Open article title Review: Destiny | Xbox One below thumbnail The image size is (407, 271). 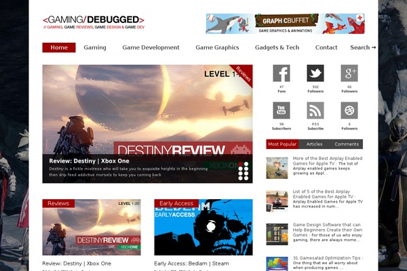[77, 264]
